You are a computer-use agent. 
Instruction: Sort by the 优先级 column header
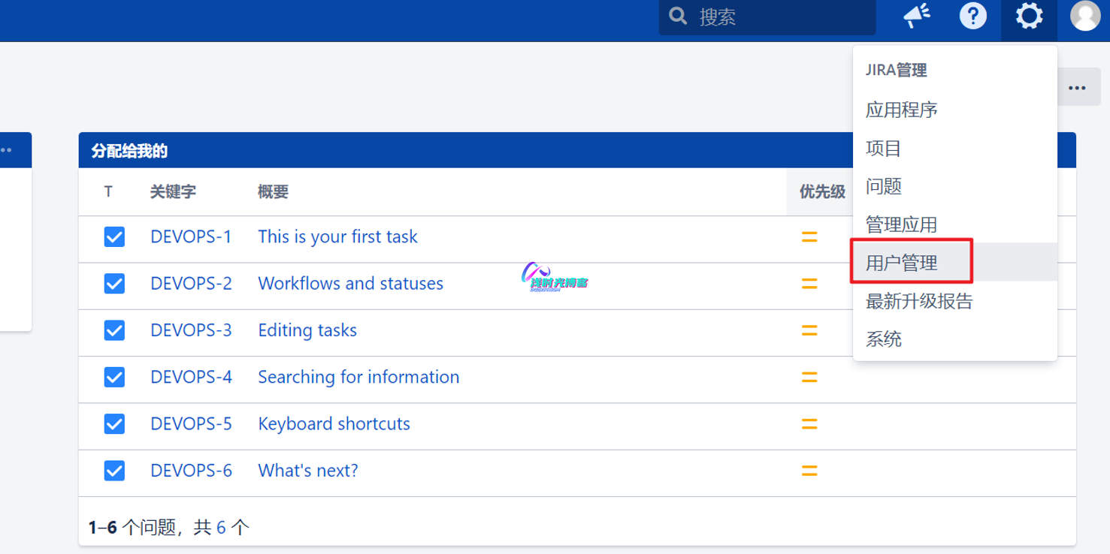coord(821,192)
